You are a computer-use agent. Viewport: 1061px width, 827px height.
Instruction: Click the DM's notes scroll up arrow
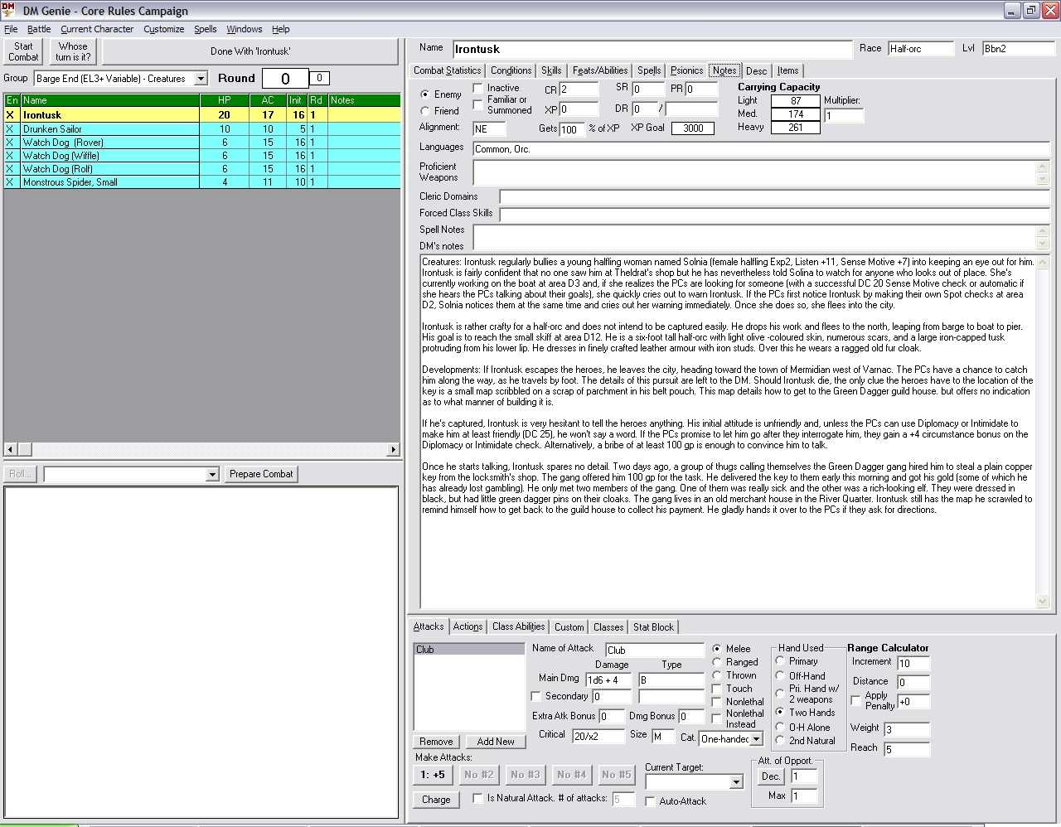click(1043, 263)
